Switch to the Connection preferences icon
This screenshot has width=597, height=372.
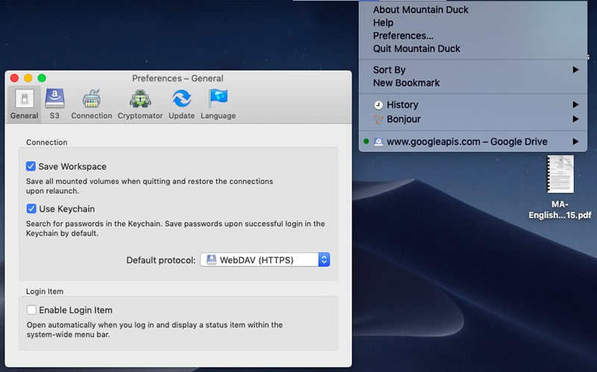pyautogui.click(x=91, y=98)
